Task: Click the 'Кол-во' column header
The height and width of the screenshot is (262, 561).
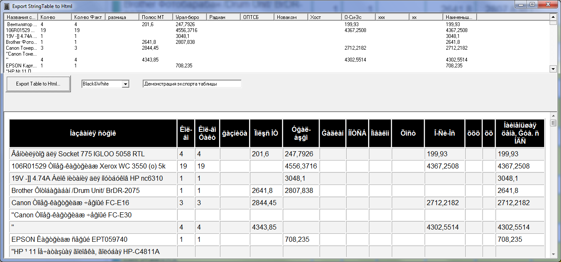Action: coord(55,17)
